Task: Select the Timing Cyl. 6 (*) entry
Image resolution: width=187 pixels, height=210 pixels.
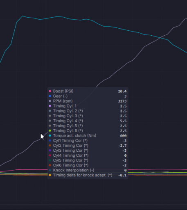Action: pos(88,131)
